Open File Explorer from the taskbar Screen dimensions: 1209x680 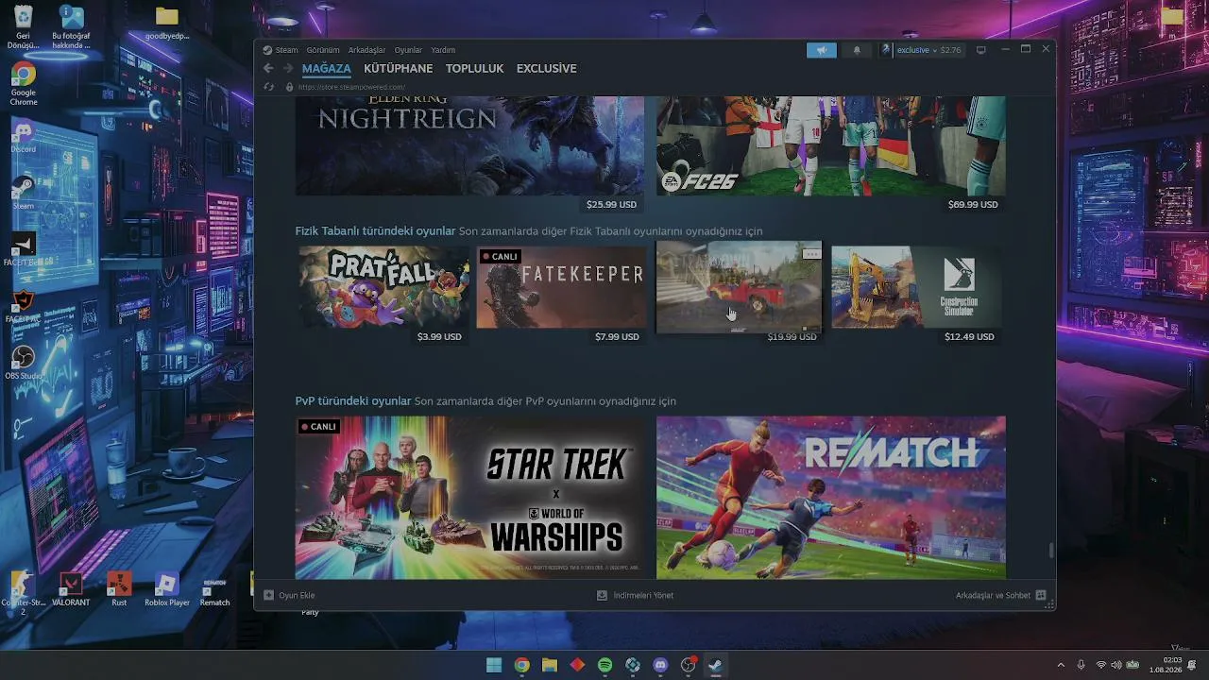(x=550, y=665)
